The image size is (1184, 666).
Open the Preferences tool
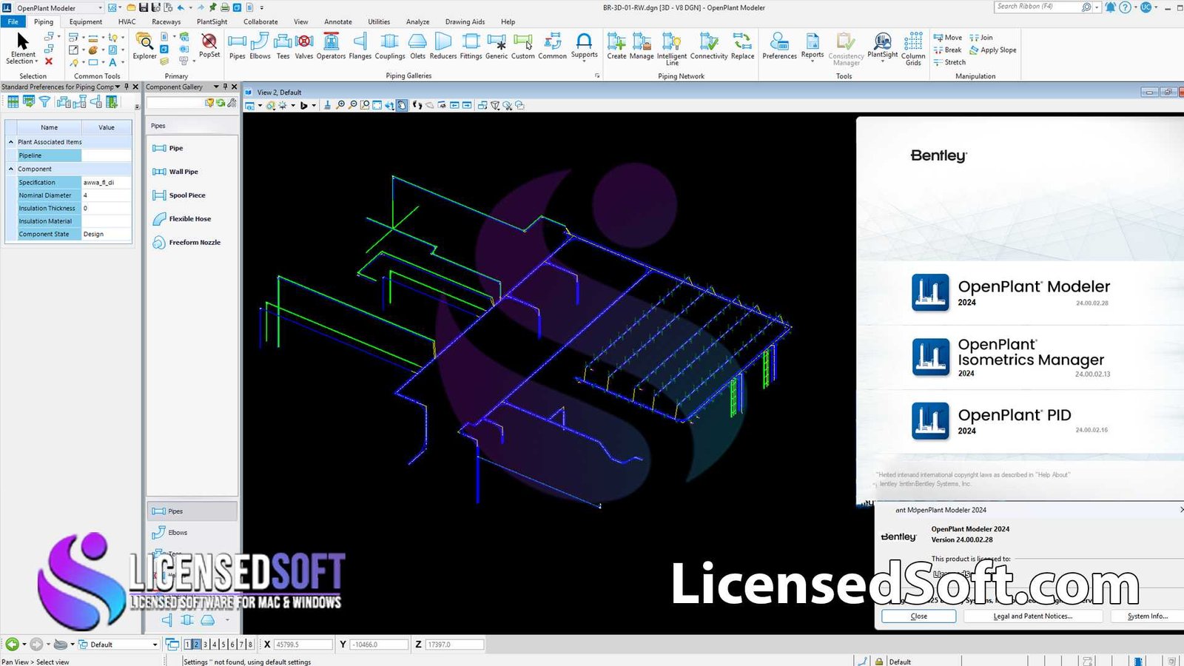[x=780, y=46]
